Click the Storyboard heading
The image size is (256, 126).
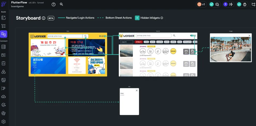(28, 18)
